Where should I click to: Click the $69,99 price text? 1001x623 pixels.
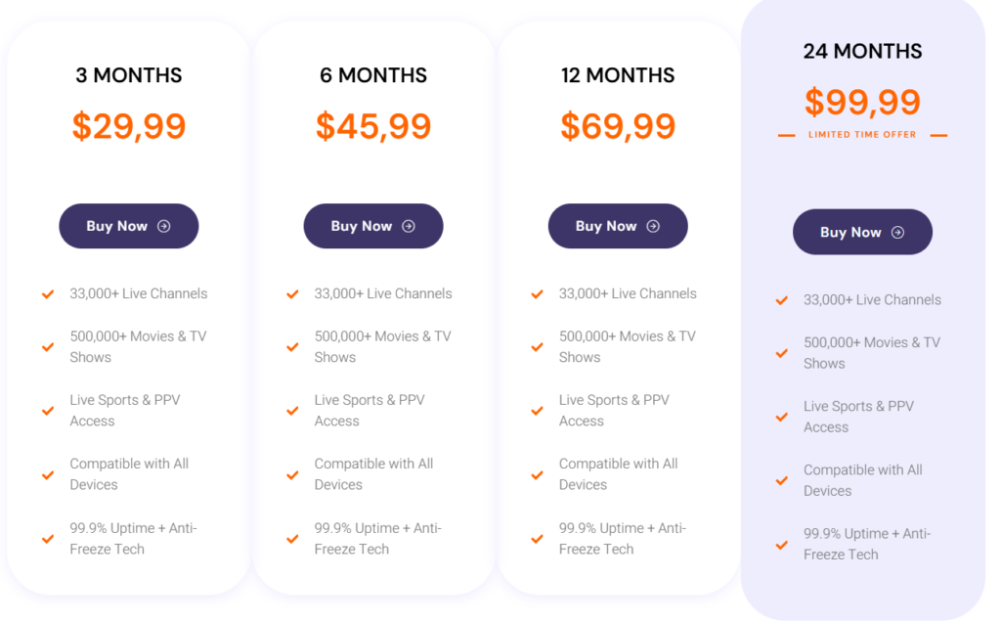[x=618, y=126]
